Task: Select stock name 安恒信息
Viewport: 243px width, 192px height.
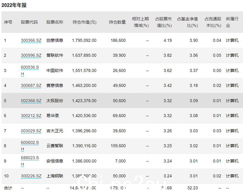Action: 55,161
